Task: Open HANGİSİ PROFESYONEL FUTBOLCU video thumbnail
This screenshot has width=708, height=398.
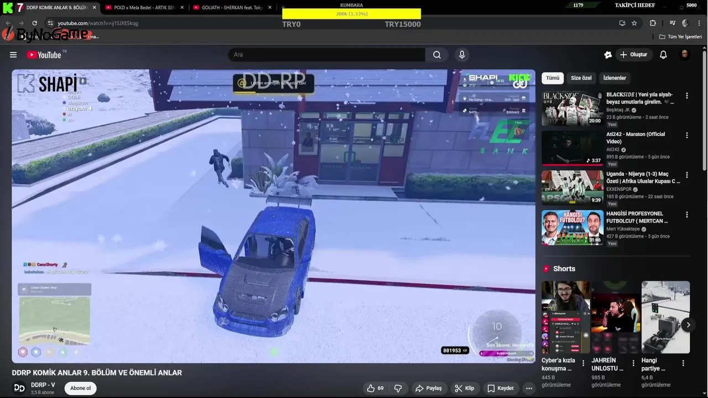Action: 572,228
